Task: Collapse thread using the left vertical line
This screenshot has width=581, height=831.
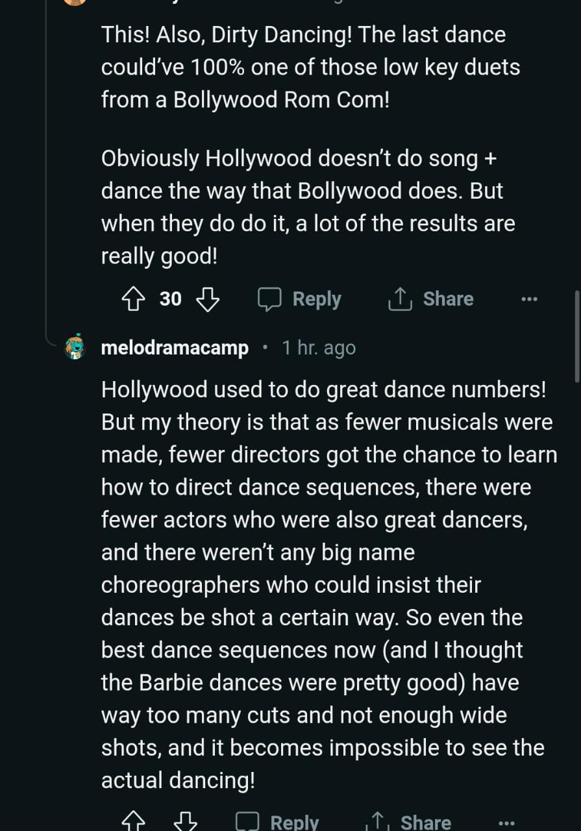Action: pyautogui.click(x=46, y=162)
